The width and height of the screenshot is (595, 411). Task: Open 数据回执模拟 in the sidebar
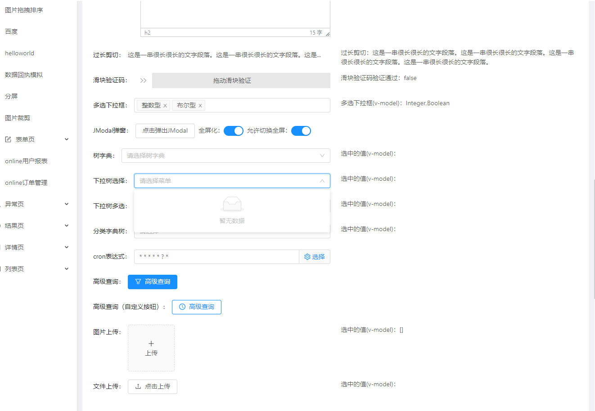click(24, 75)
